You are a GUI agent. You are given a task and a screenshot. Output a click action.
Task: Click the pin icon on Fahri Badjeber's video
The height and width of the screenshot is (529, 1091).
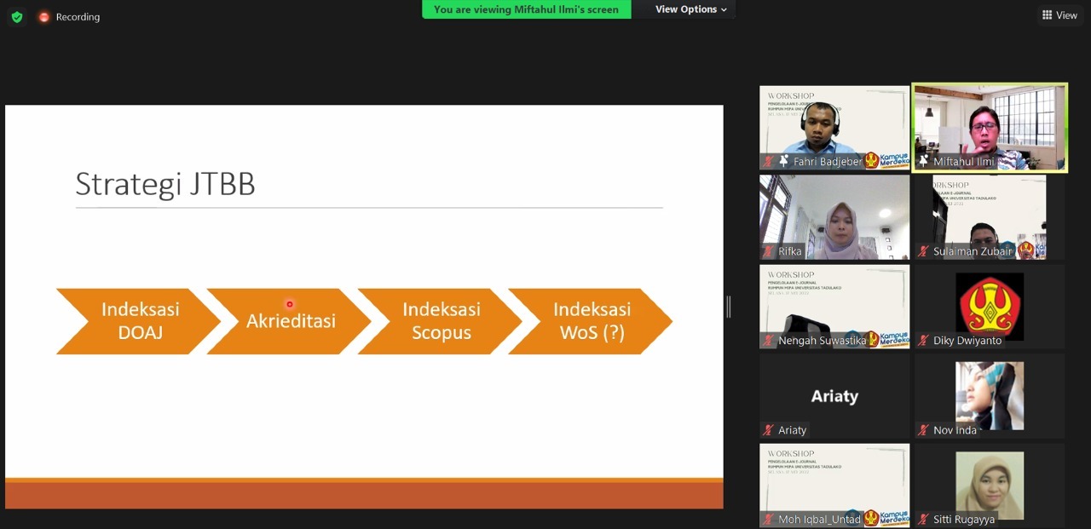point(784,162)
